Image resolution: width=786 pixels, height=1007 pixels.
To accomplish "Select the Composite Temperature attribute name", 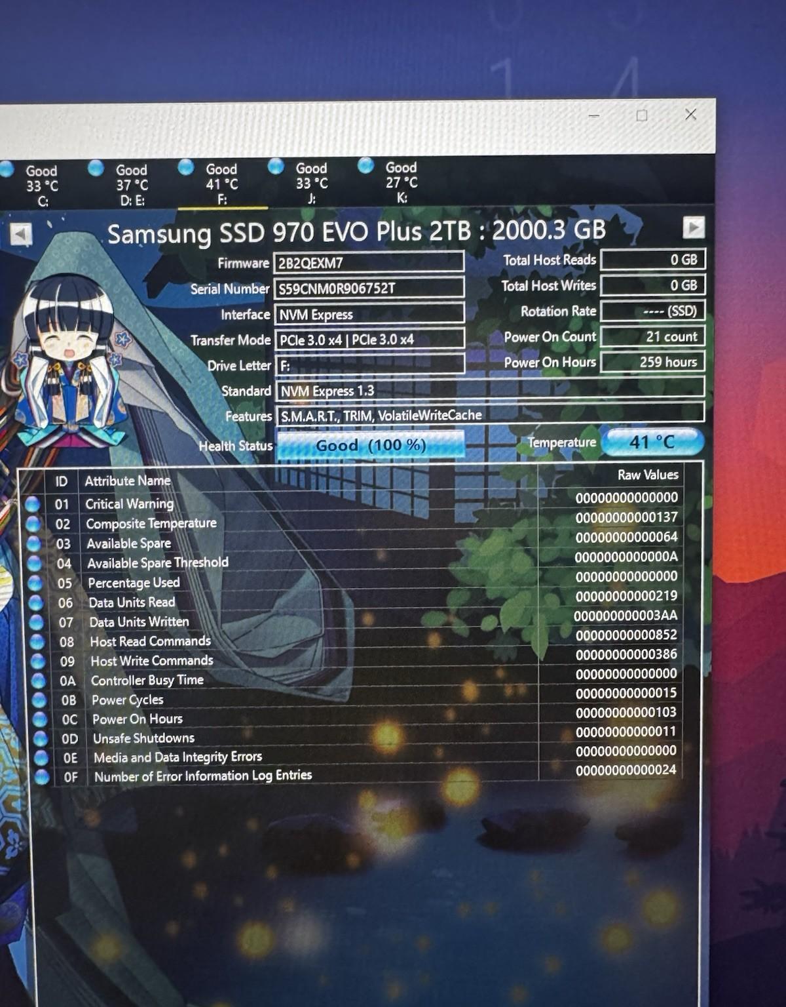I will click(151, 523).
